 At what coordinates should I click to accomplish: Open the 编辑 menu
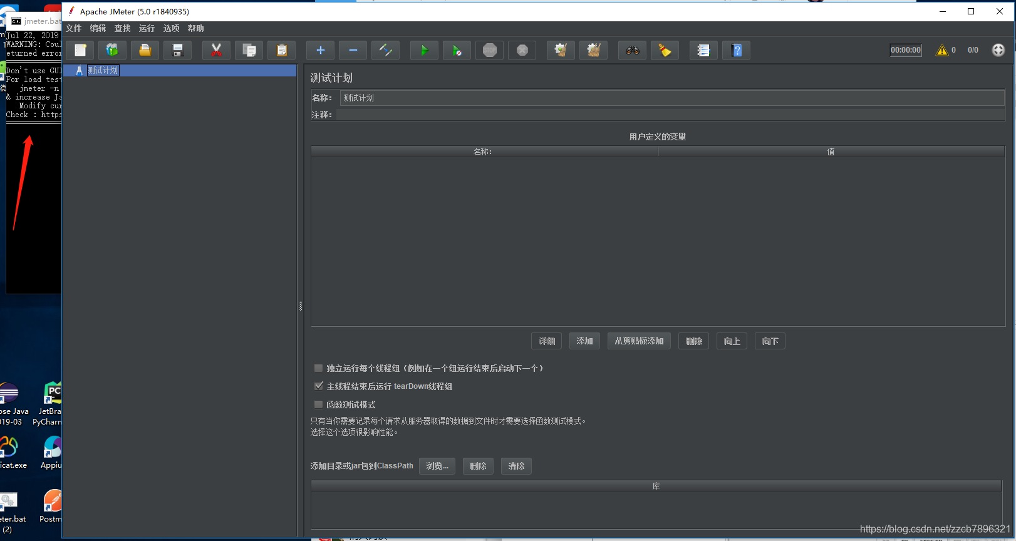(98, 28)
